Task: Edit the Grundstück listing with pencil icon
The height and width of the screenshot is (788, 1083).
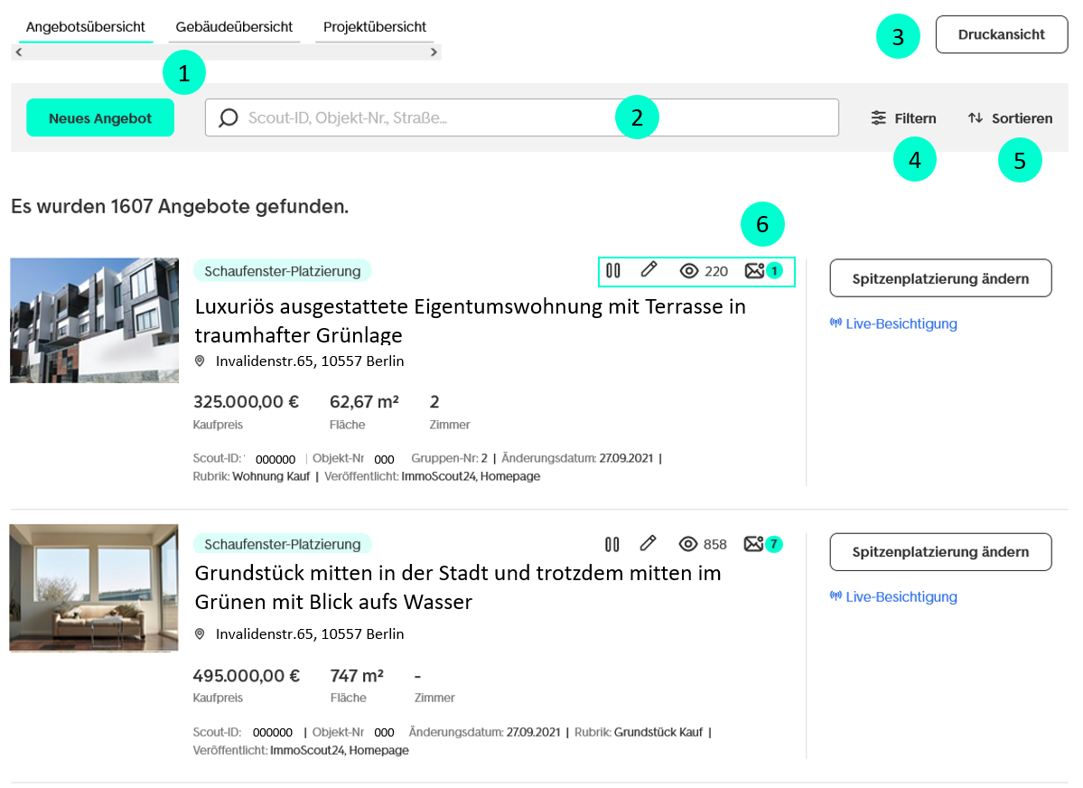Action: click(648, 543)
